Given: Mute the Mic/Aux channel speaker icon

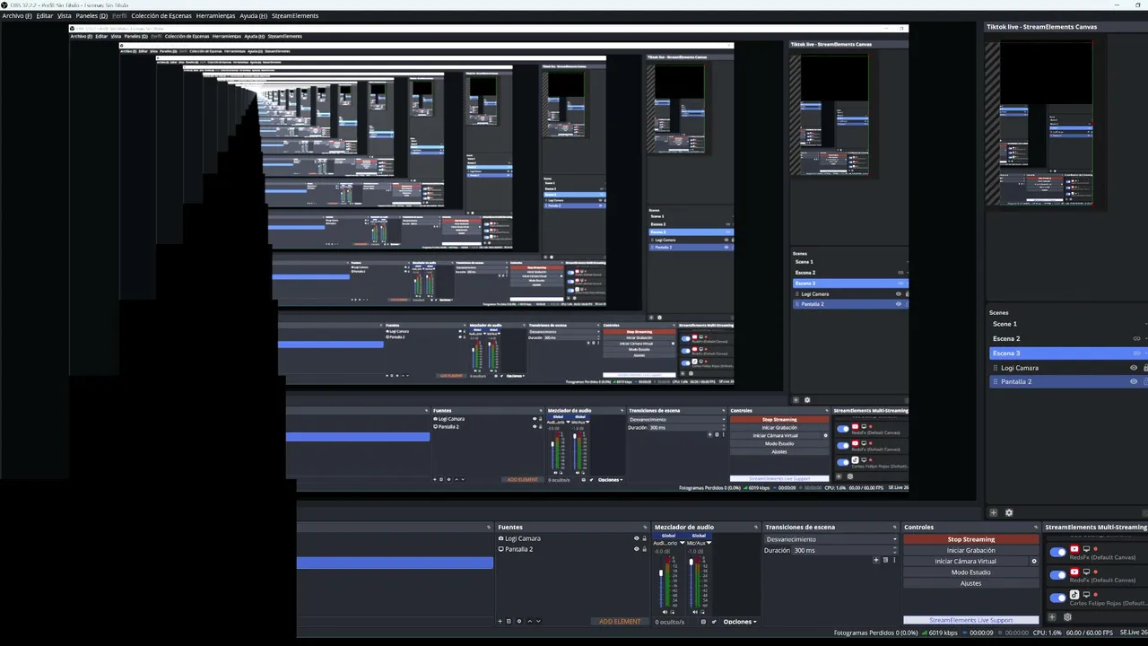Looking at the screenshot, I should (693, 612).
